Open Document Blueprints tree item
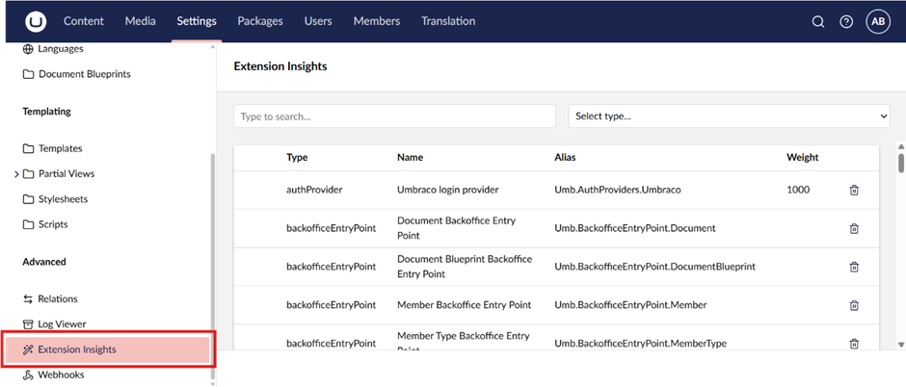The width and height of the screenshot is (906, 387). pyautogui.click(x=84, y=74)
